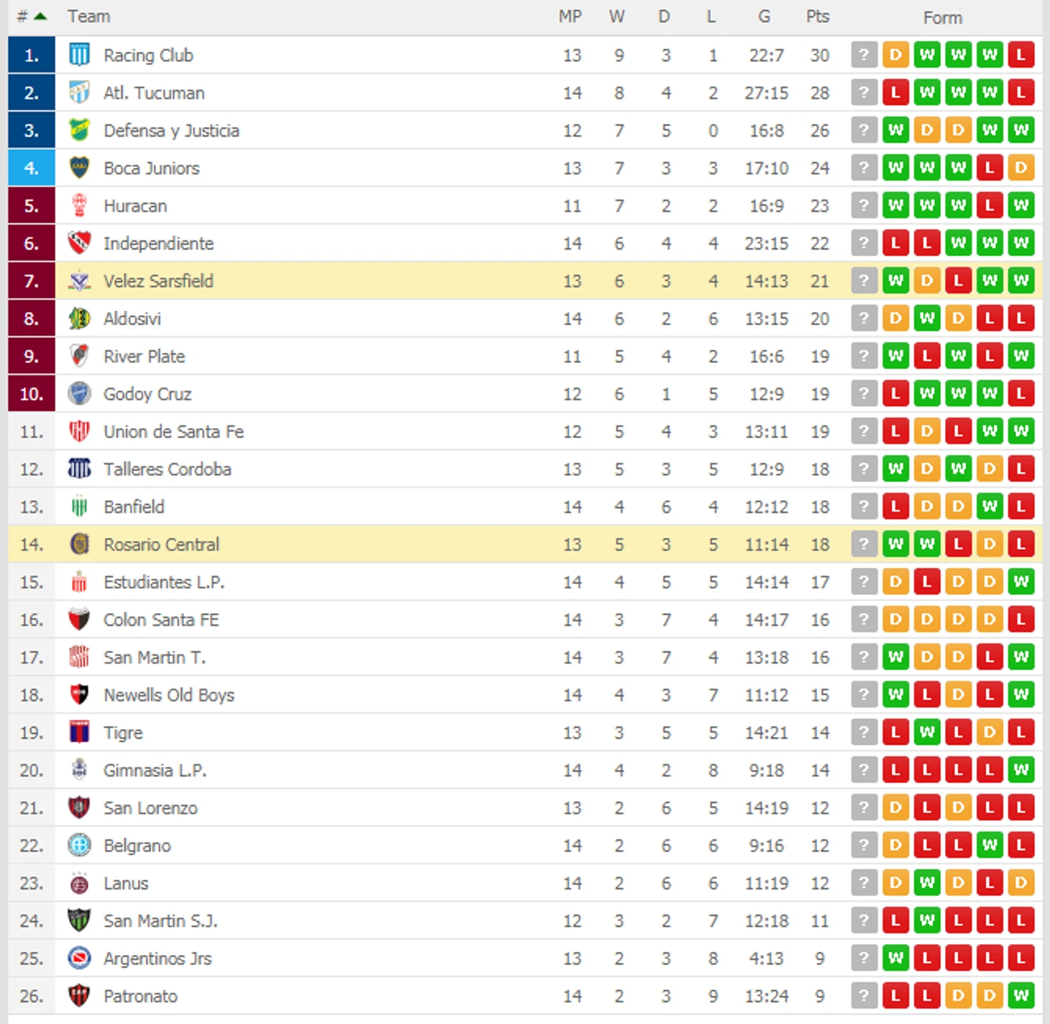This screenshot has height=1024, width=1050.
Task: Click the Patronato crest icon
Action: click(x=79, y=996)
